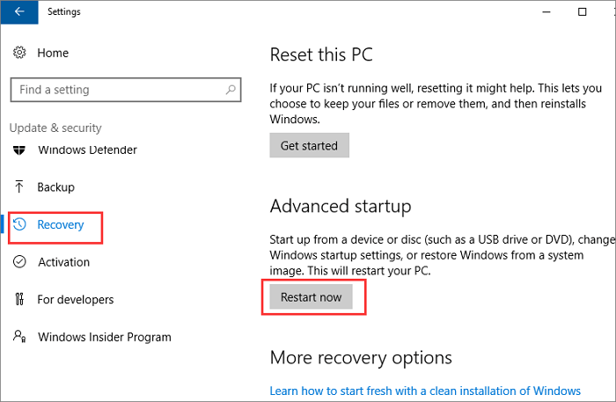The height and width of the screenshot is (402, 616).
Task: Open the clean installation of Windows link
Action: 425,391
